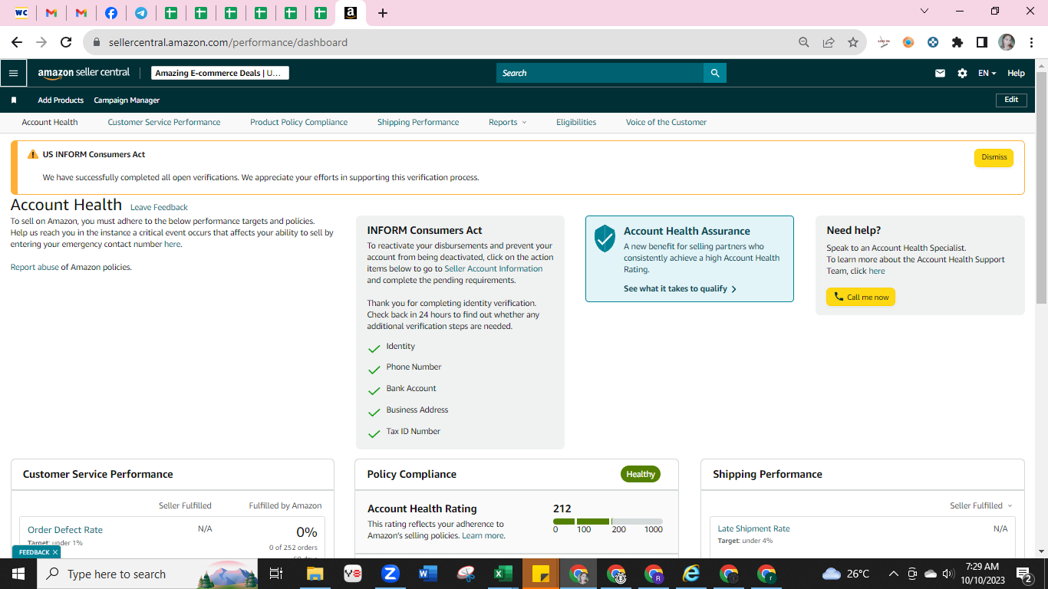Click the Learn more link under Account Health Rating

click(483, 535)
